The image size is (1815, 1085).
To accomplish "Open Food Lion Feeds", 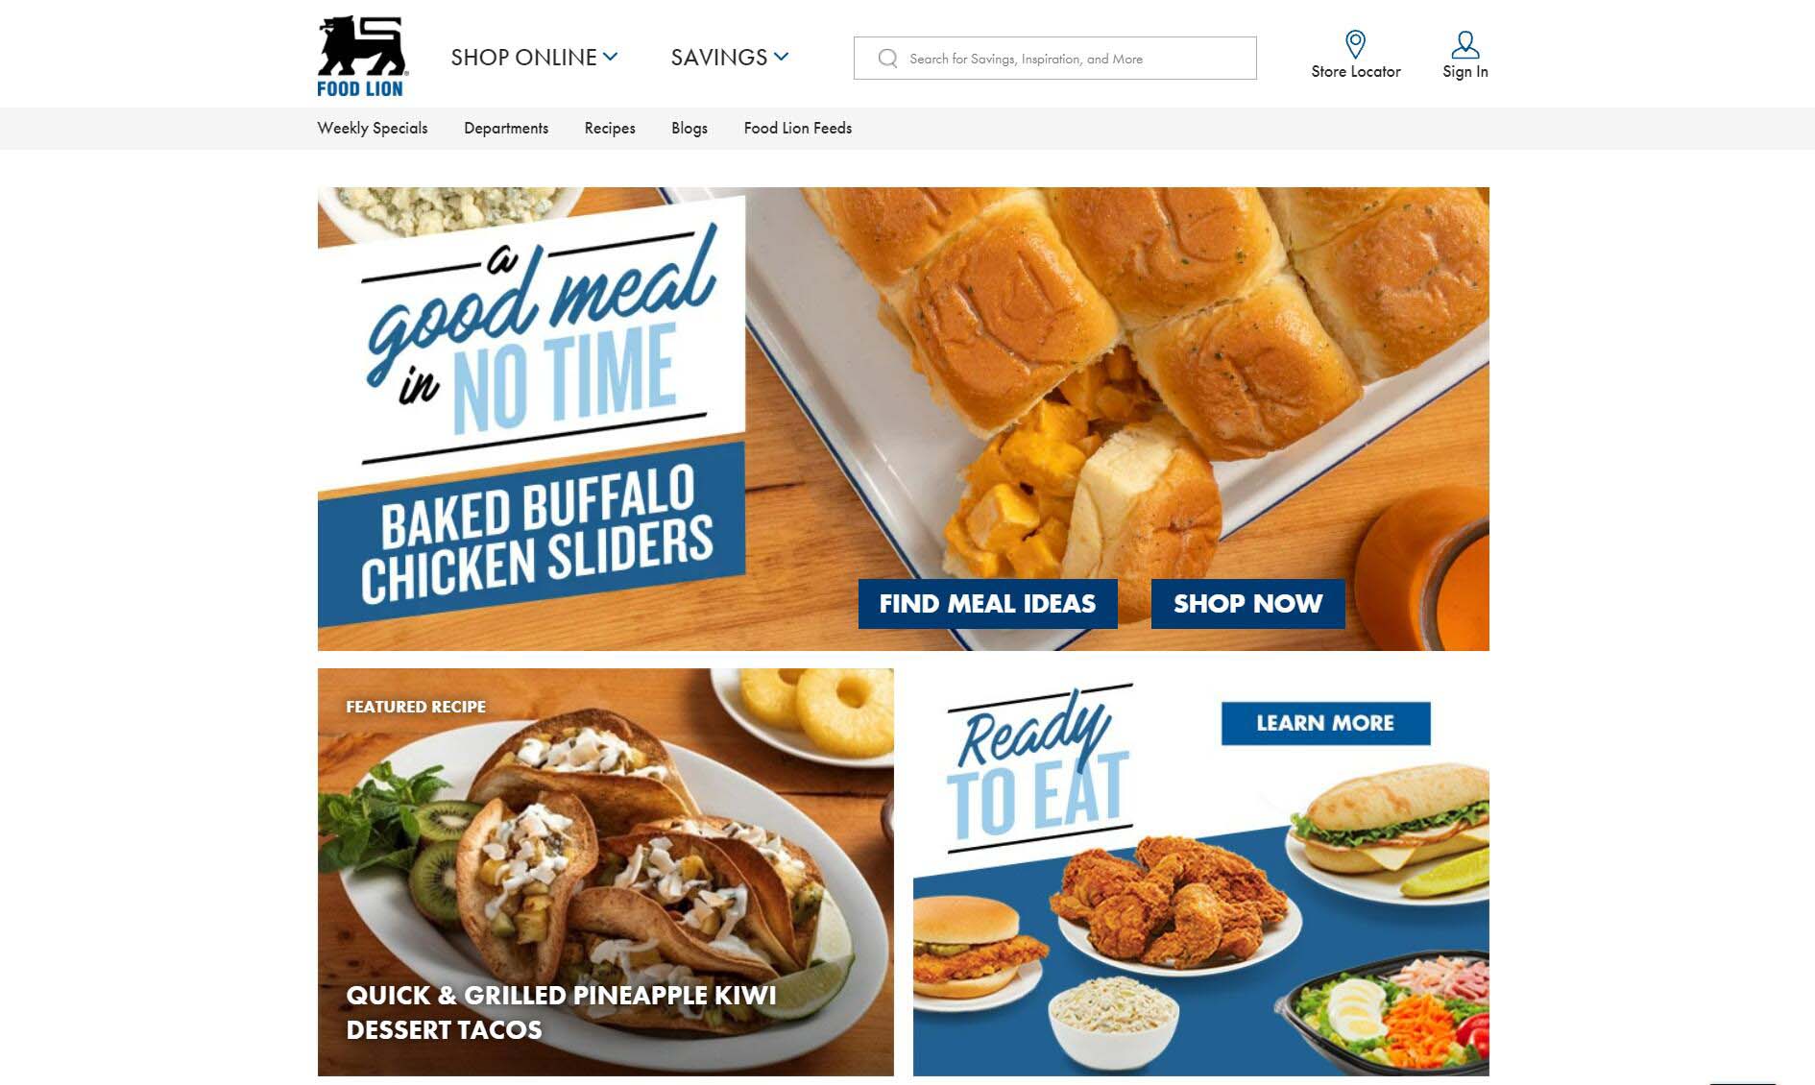I will (x=798, y=128).
